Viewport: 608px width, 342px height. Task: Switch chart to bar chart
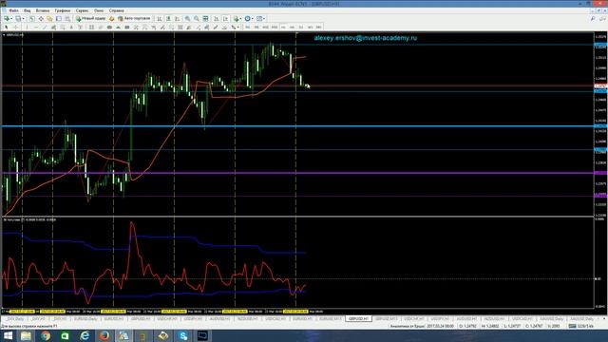(160, 19)
